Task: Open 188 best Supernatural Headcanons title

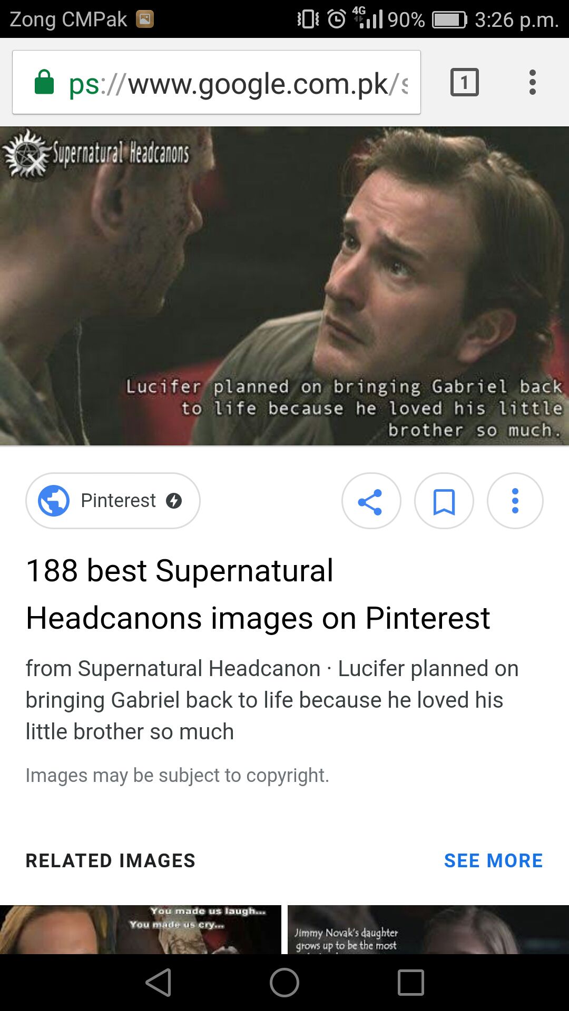Action: click(x=258, y=594)
